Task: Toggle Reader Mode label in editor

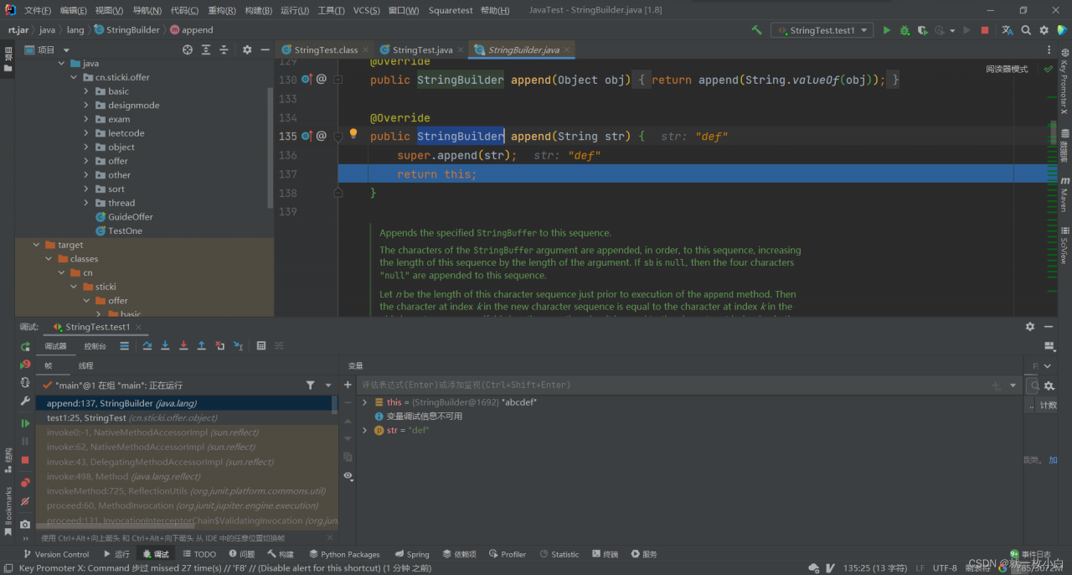Action: coord(1007,69)
